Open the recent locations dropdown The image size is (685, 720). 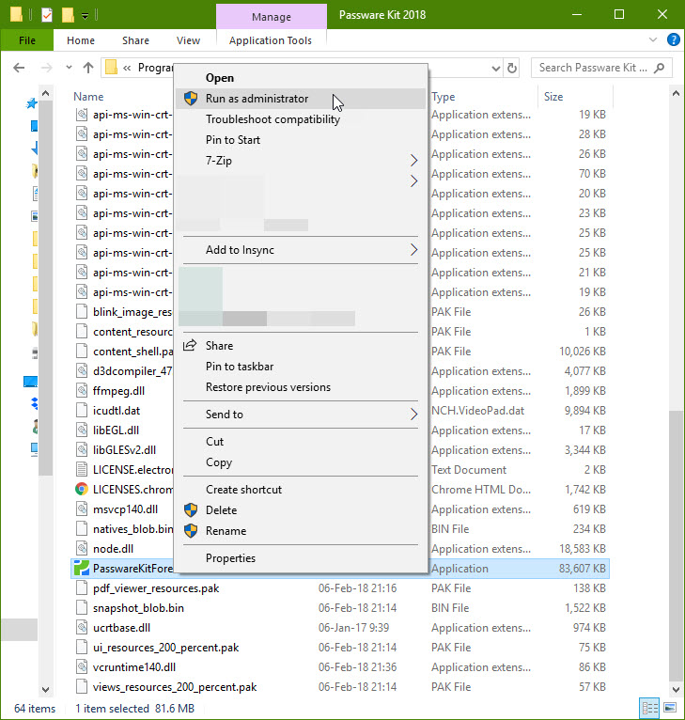[69, 68]
